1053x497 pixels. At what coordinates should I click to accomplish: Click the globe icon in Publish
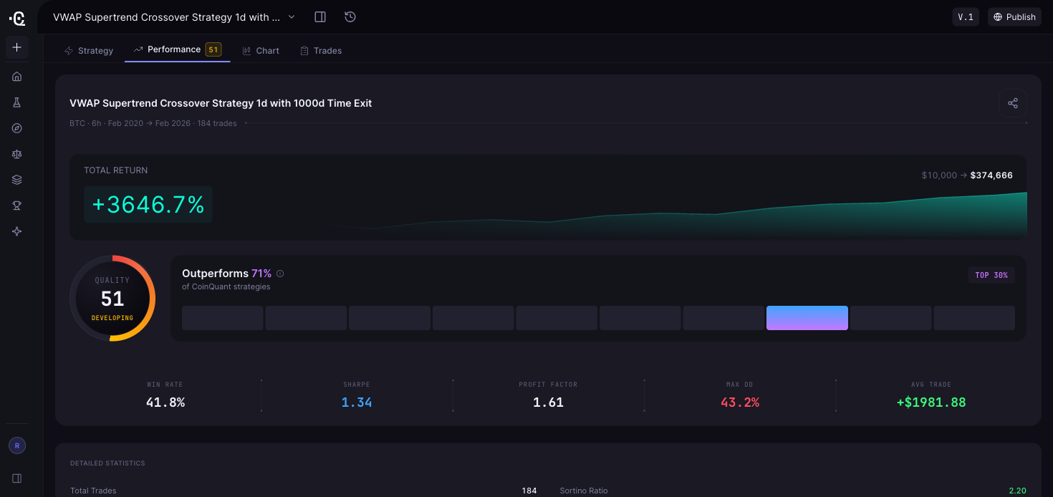pos(999,17)
